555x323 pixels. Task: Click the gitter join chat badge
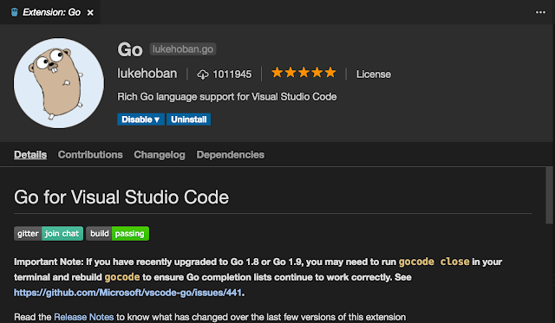[x=49, y=234]
